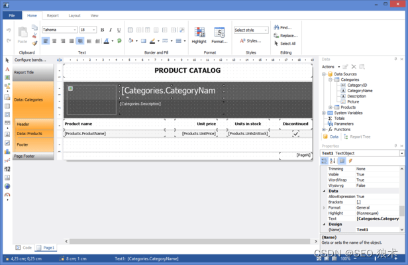Screen dimensions: 408x265
Task: Select the gauge object tool in toolbox
Action: tap(7, 195)
